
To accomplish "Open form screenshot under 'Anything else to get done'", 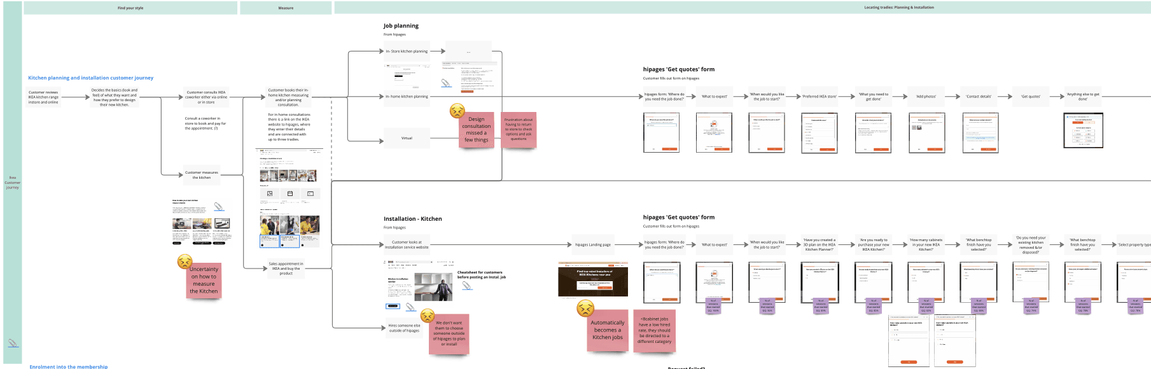I will point(1084,130).
